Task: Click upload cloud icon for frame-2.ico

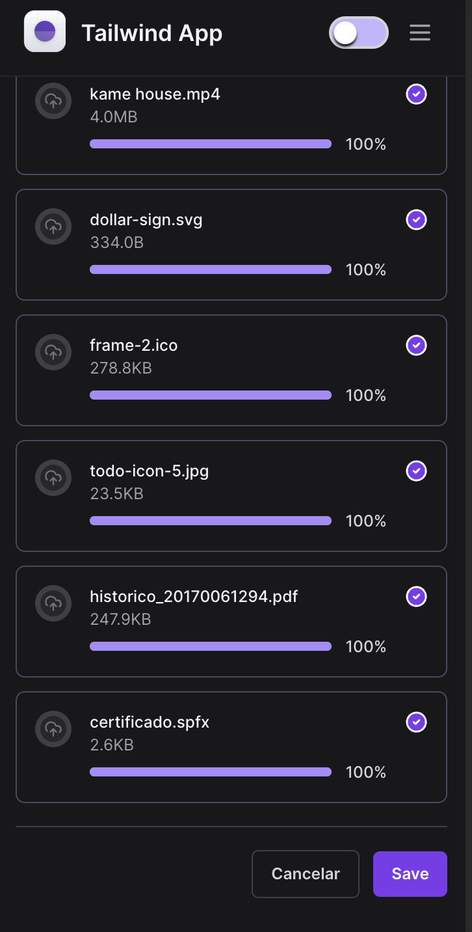Action: coord(53,352)
